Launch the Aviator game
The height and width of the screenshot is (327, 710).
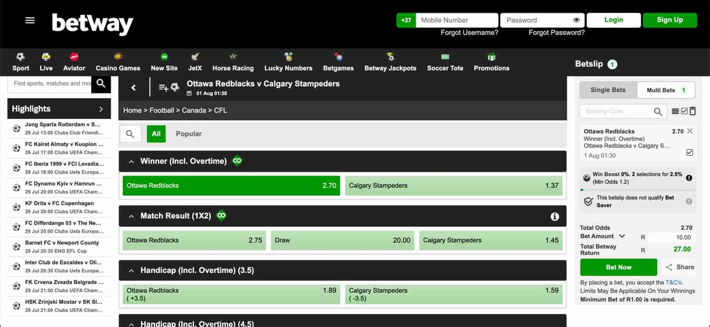point(74,62)
